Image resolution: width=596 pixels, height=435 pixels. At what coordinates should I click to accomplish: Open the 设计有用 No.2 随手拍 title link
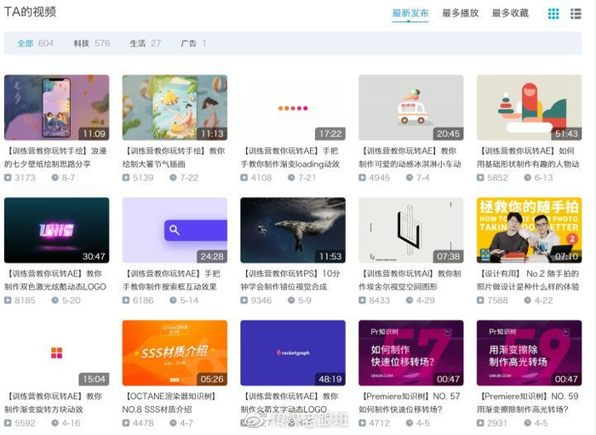pyautogui.click(x=529, y=280)
